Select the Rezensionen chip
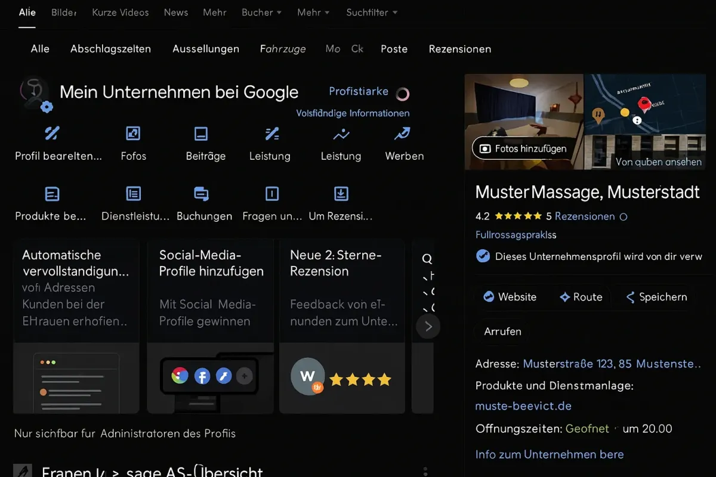This screenshot has width=716, height=477. click(x=460, y=49)
